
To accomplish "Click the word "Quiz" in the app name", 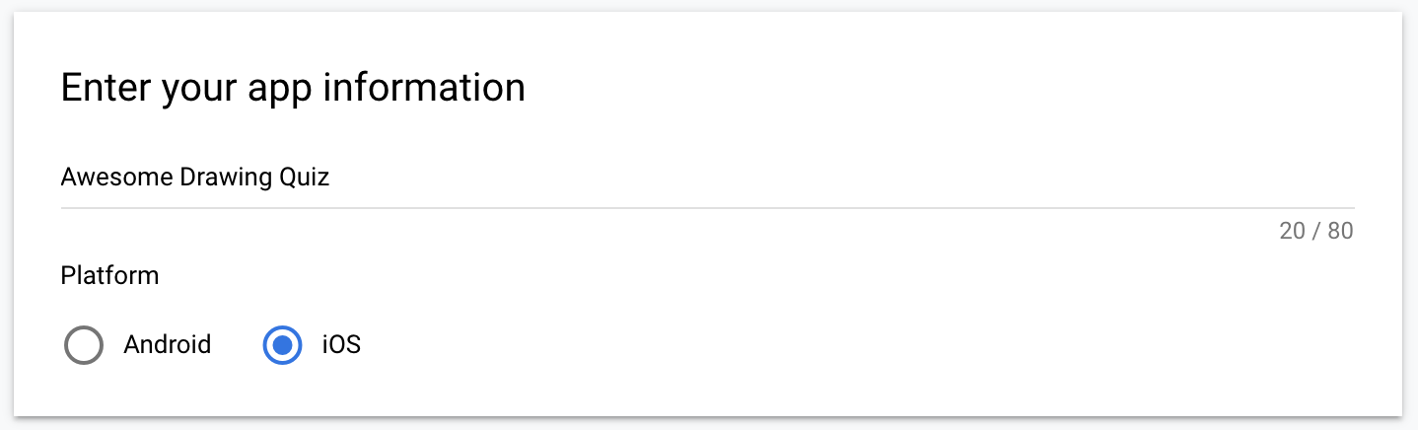I will click(304, 178).
